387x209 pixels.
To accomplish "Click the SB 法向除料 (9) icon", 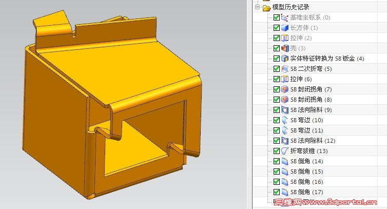I will [x=284, y=110].
